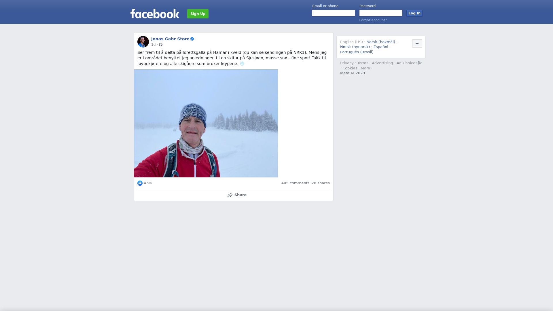Expand the More footer dropdown

pyautogui.click(x=366, y=68)
